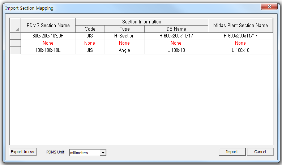The height and width of the screenshot is (165, 282).
Task: Click the L 100x10 DB Name cell
Action: [176, 50]
